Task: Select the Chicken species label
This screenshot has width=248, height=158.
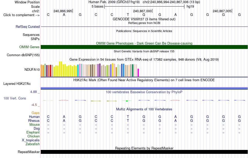Action: point(33,136)
